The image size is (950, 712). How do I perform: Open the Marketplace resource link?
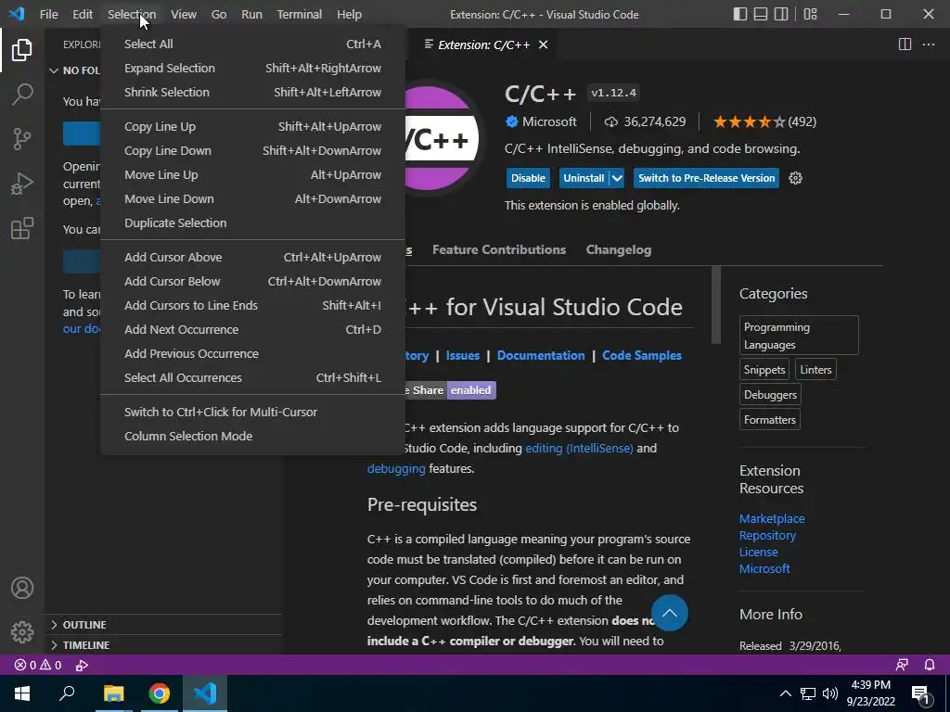pyautogui.click(x=772, y=518)
